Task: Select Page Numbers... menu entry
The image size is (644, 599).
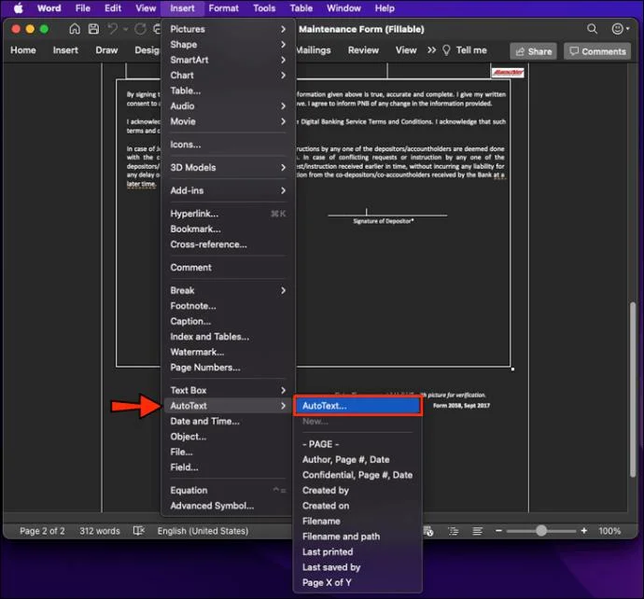Action: [x=228, y=368]
